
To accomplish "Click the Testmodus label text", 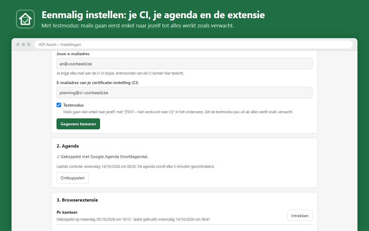I will point(74,105).
